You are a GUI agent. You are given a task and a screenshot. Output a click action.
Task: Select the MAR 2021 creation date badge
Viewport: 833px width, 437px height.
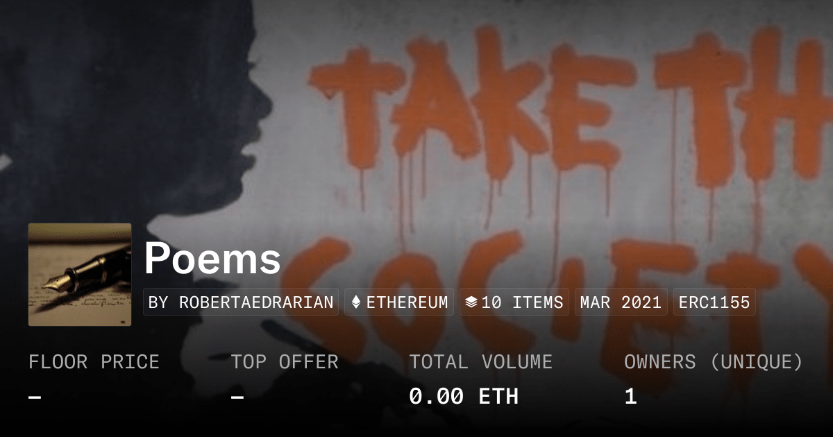[621, 302]
